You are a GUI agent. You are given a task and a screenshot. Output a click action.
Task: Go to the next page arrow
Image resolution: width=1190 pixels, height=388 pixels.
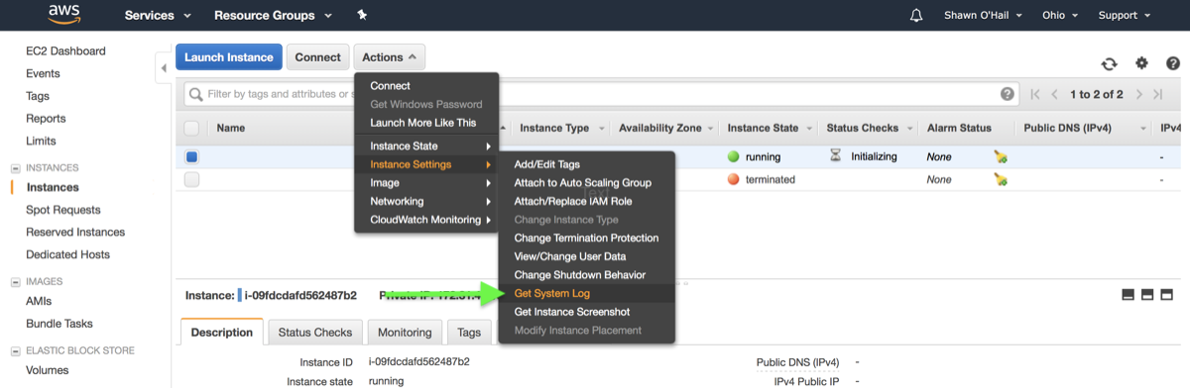tap(1139, 94)
